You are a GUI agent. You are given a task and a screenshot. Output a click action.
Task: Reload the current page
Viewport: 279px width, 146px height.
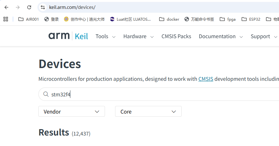[29, 7]
